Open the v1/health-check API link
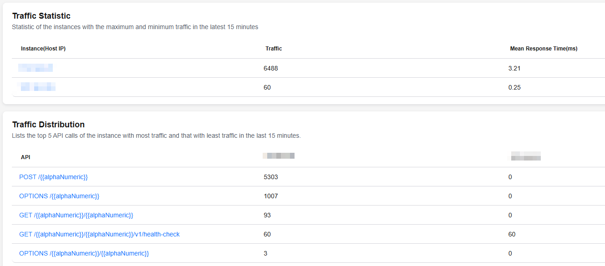Viewport: 605px width, 266px height. 99,234
